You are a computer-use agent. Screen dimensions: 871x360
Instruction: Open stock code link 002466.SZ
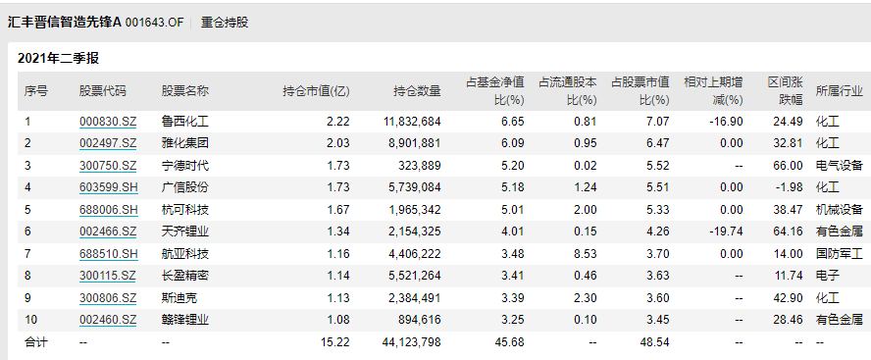coord(108,231)
